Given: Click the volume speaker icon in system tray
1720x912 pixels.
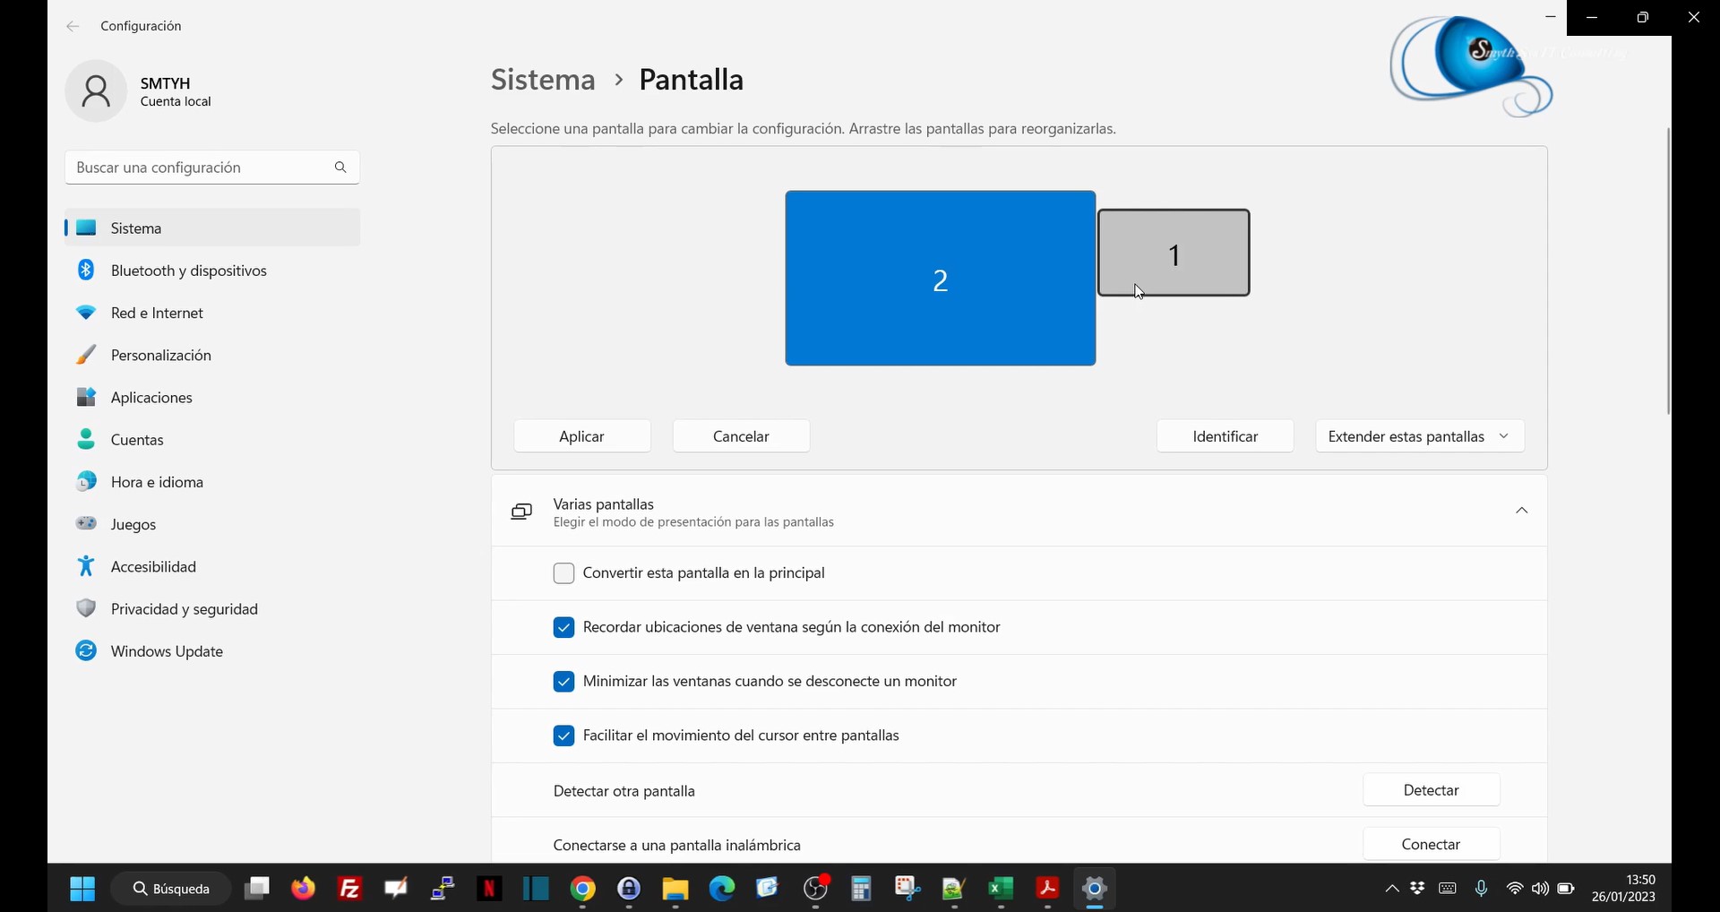Looking at the screenshot, I should (1540, 889).
